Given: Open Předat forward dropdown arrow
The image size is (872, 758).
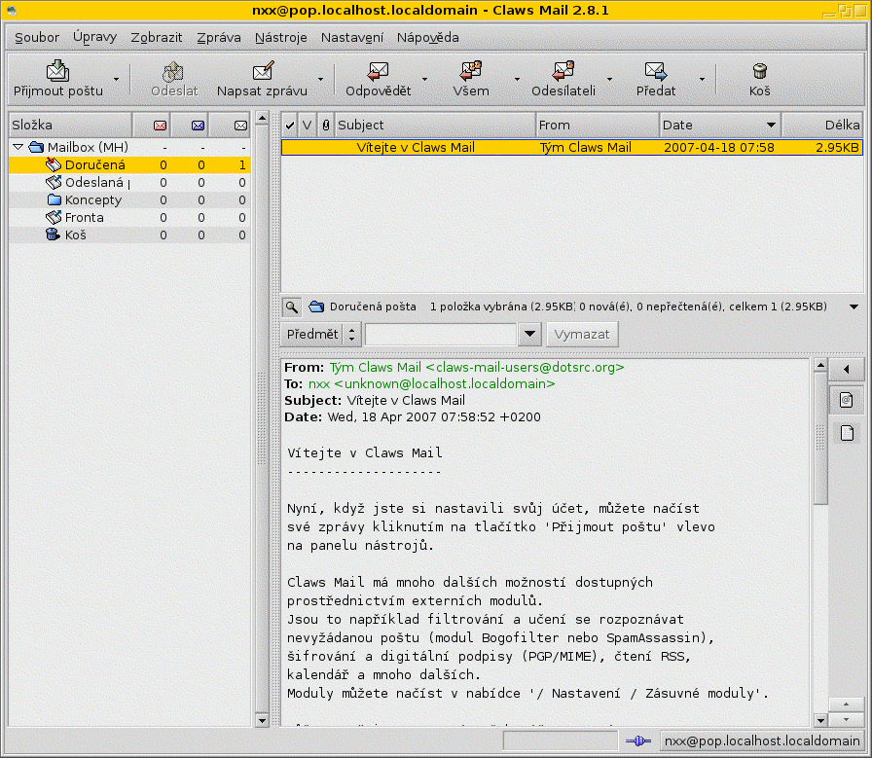Looking at the screenshot, I should 702,80.
